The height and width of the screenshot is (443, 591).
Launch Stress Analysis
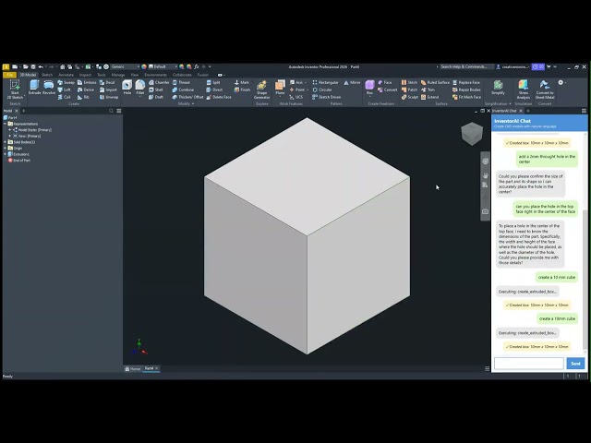(524, 90)
